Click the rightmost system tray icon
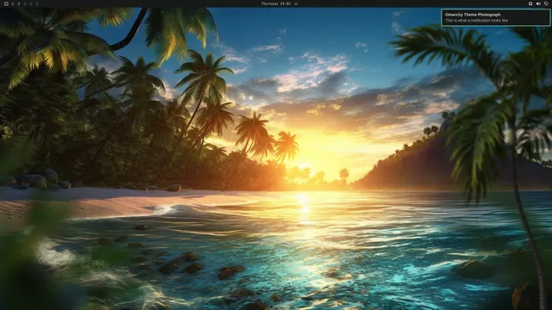Screen dimensions: 552x310 pyautogui.click(x=546, y=3)
